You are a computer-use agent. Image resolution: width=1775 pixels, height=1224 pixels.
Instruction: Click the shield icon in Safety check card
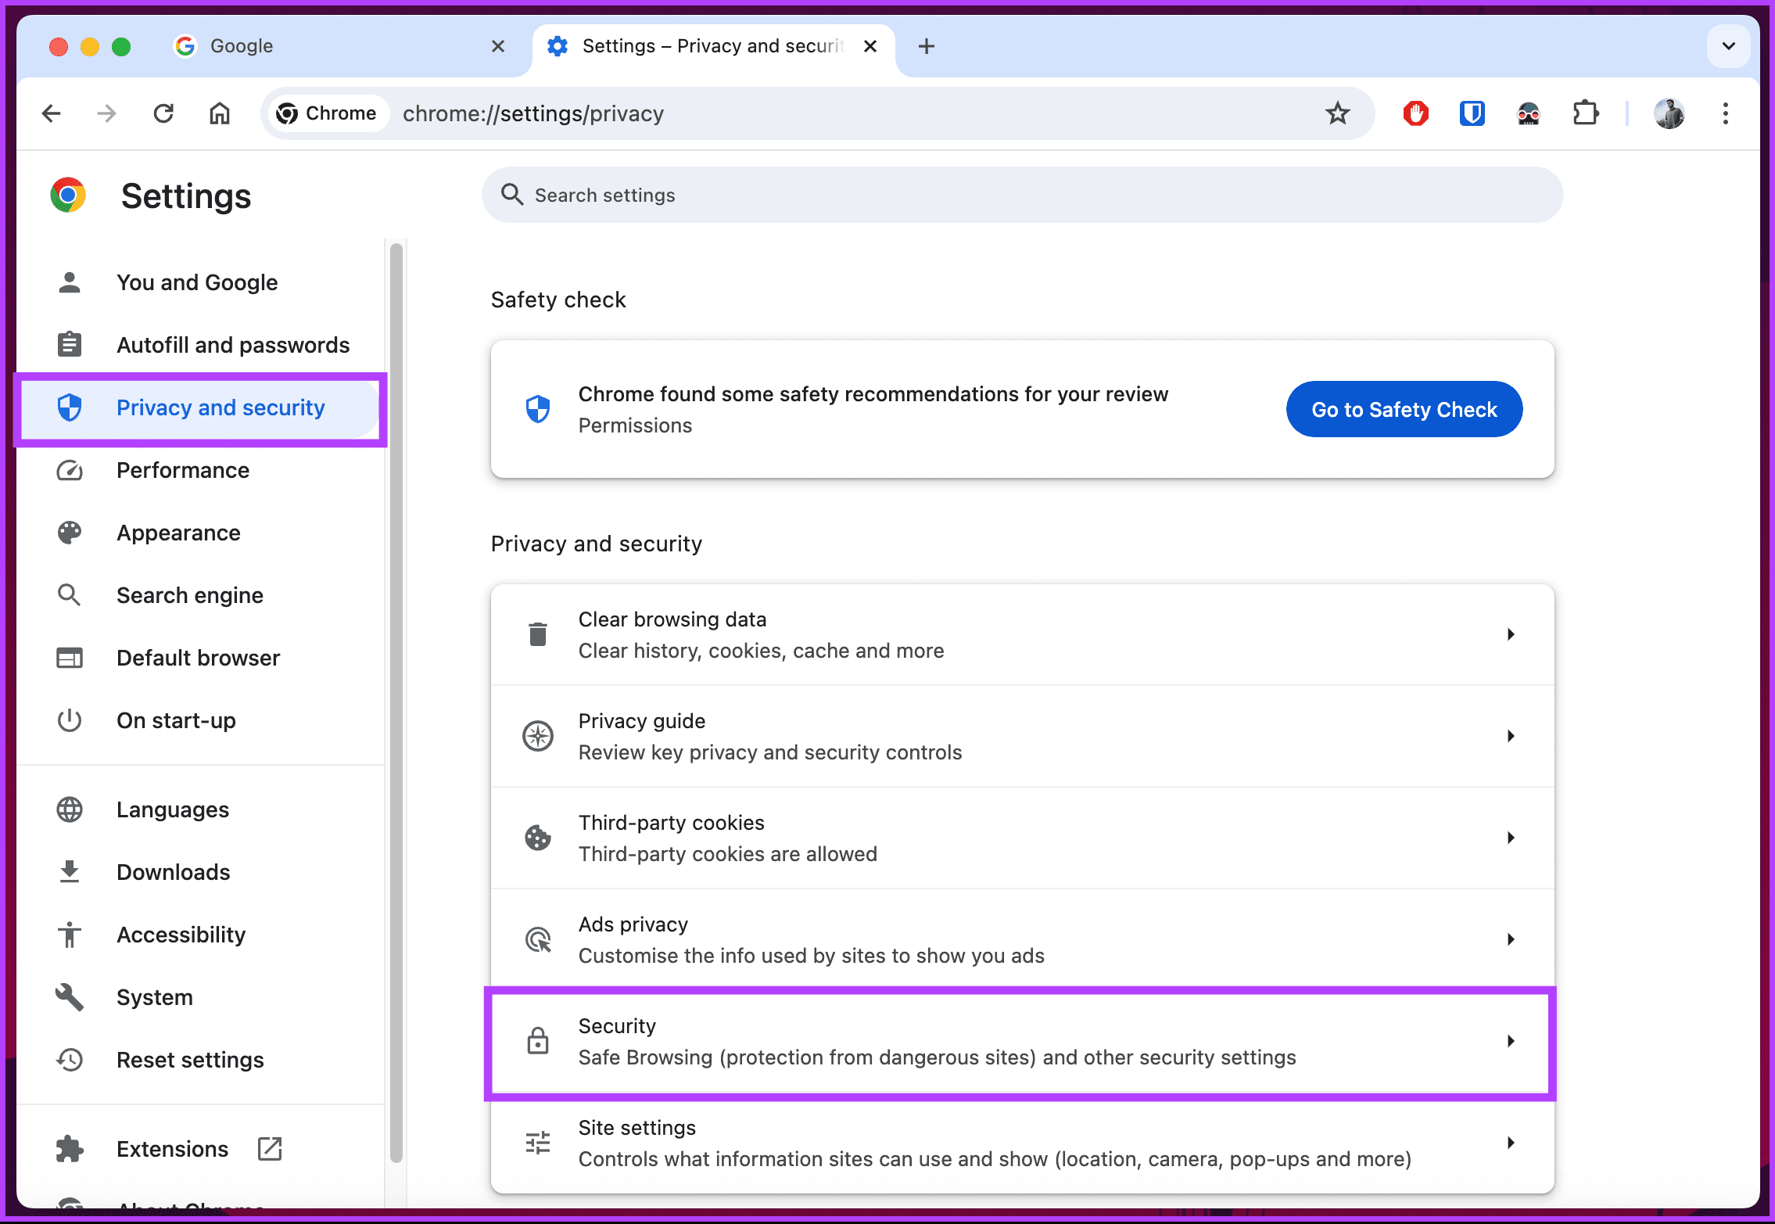coord(538,409)
